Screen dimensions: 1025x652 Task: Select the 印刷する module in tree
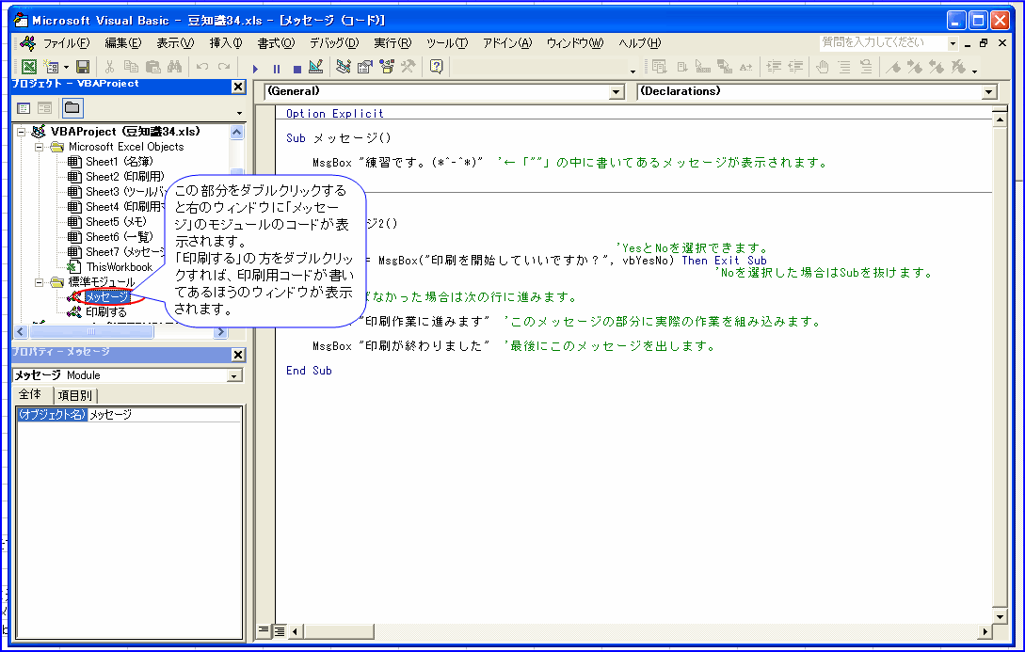[105, 312]
